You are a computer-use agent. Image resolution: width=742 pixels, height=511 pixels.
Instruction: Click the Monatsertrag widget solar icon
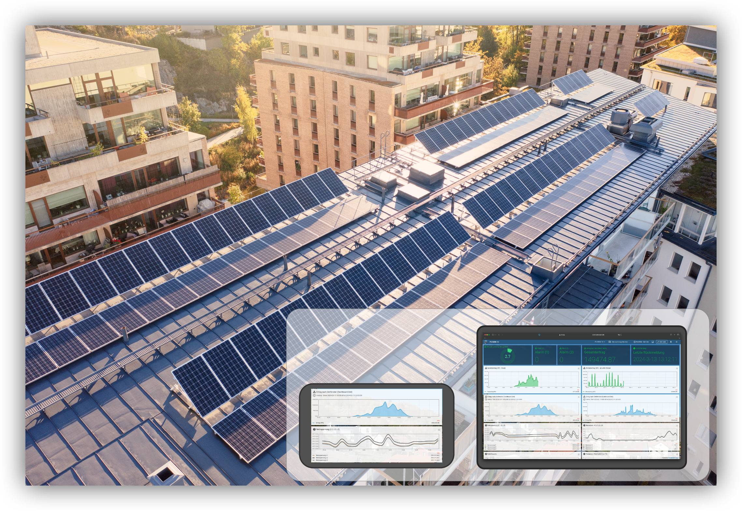[x=584, y=368]
